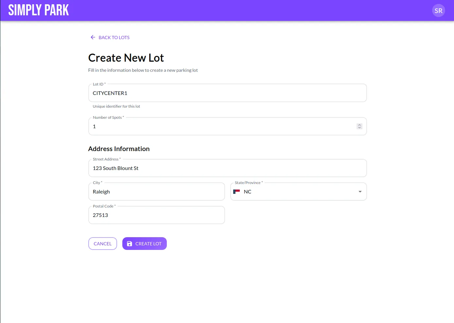Click the Simply Park logo

(x=38, y=10)
